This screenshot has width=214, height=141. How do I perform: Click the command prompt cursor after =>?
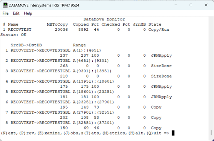coord(173,133)
